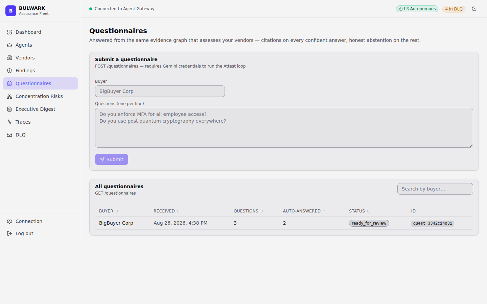This screenshot has height=304, width=487.
Task: Click the green connection status dot
Action: pyautogui.click(x=91, y=9)
